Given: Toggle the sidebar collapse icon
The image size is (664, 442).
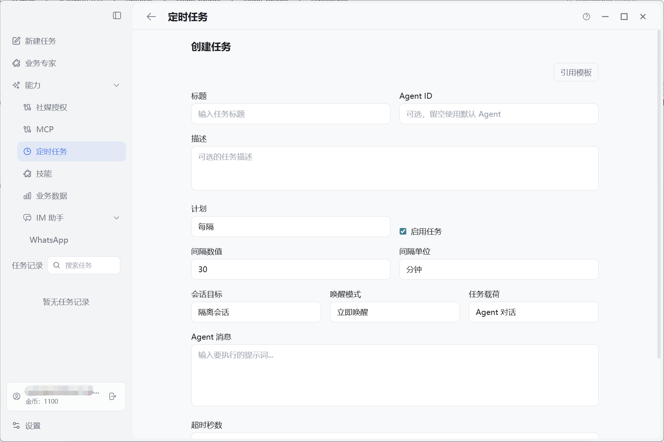Looking at the screenshot, I should coord(117,15).
